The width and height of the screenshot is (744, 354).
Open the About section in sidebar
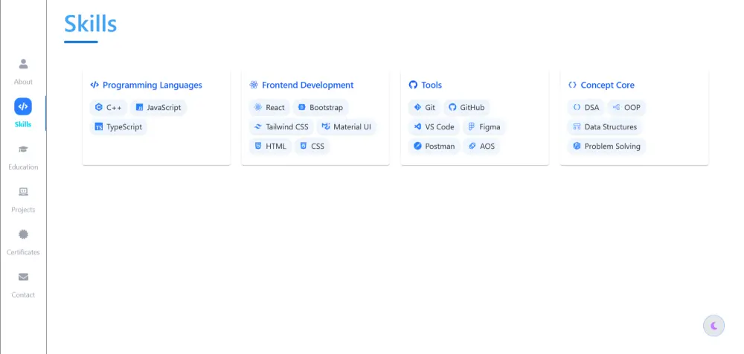tap(23, 65)
